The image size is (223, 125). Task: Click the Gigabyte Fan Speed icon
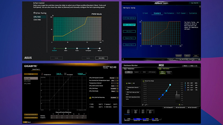(65, 74)
